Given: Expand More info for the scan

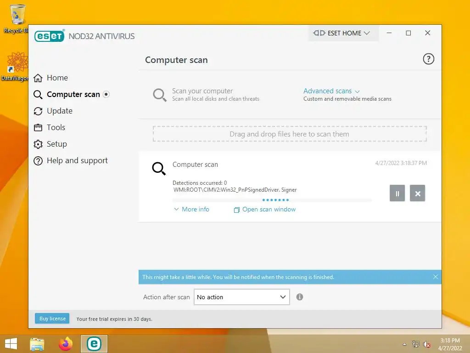Looking at the screenshot, I should 191,209.
